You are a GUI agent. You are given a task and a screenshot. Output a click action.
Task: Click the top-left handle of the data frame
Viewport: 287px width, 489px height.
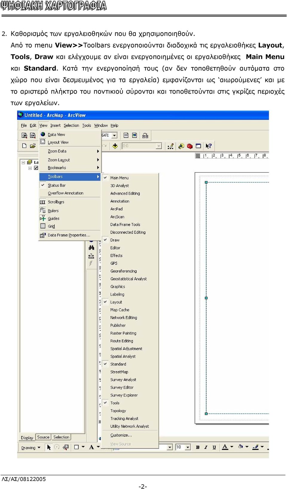(206, 182)
